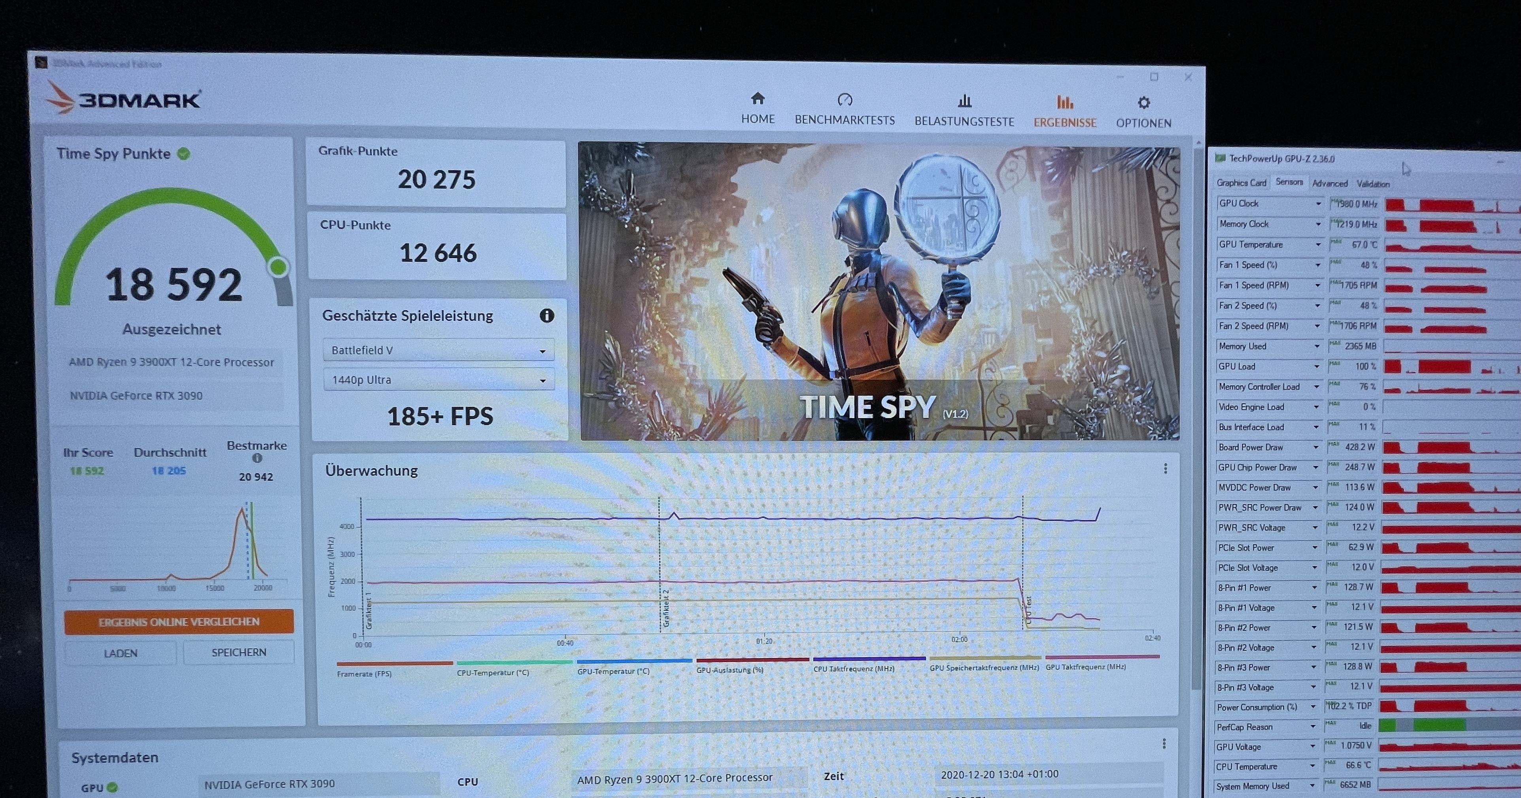Open the three-dot menu in the Überwachung panel
The image size is (1521, 798).
(x=1165, y=468)
